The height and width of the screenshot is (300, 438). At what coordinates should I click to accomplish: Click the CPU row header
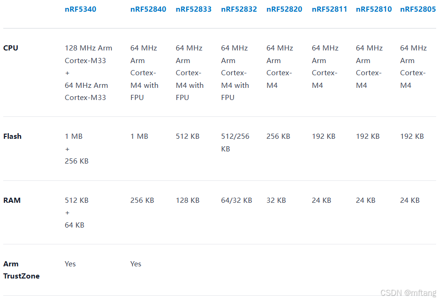(11, 48)
